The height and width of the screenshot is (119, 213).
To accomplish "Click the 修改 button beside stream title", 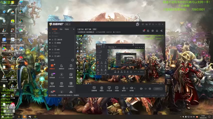I will [x=95, y=29].
